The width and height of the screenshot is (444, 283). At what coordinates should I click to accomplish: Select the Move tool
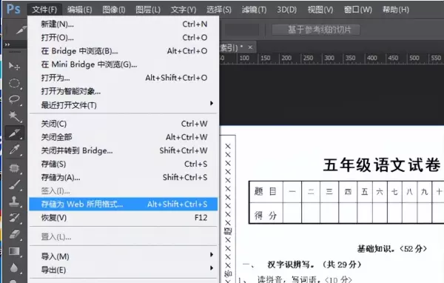14,67
